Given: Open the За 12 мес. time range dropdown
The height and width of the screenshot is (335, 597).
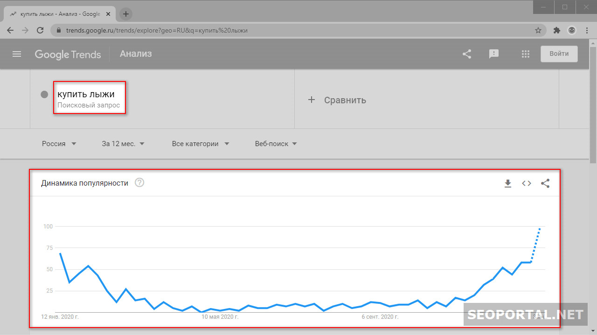Looking at the screenshot, I should tap(123, 144).
